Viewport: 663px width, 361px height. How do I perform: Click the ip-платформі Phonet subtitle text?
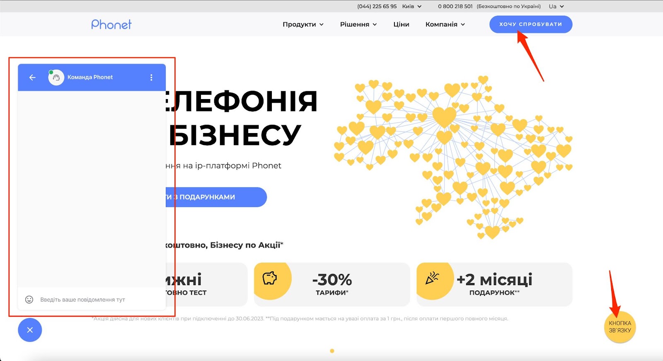point(238,166)
